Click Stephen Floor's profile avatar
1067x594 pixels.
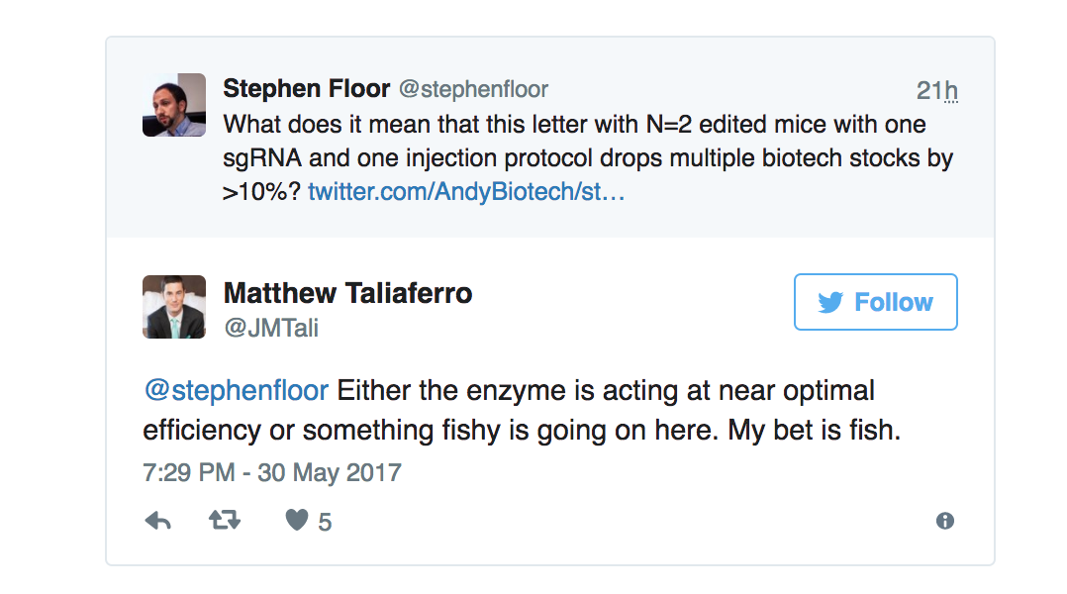174,105
